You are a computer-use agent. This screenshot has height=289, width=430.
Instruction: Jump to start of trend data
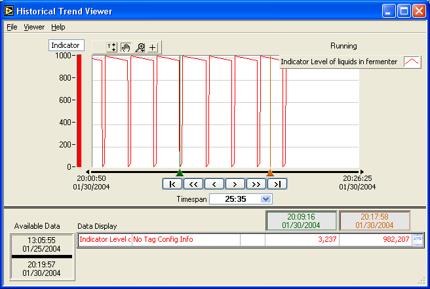pos(172,184)
